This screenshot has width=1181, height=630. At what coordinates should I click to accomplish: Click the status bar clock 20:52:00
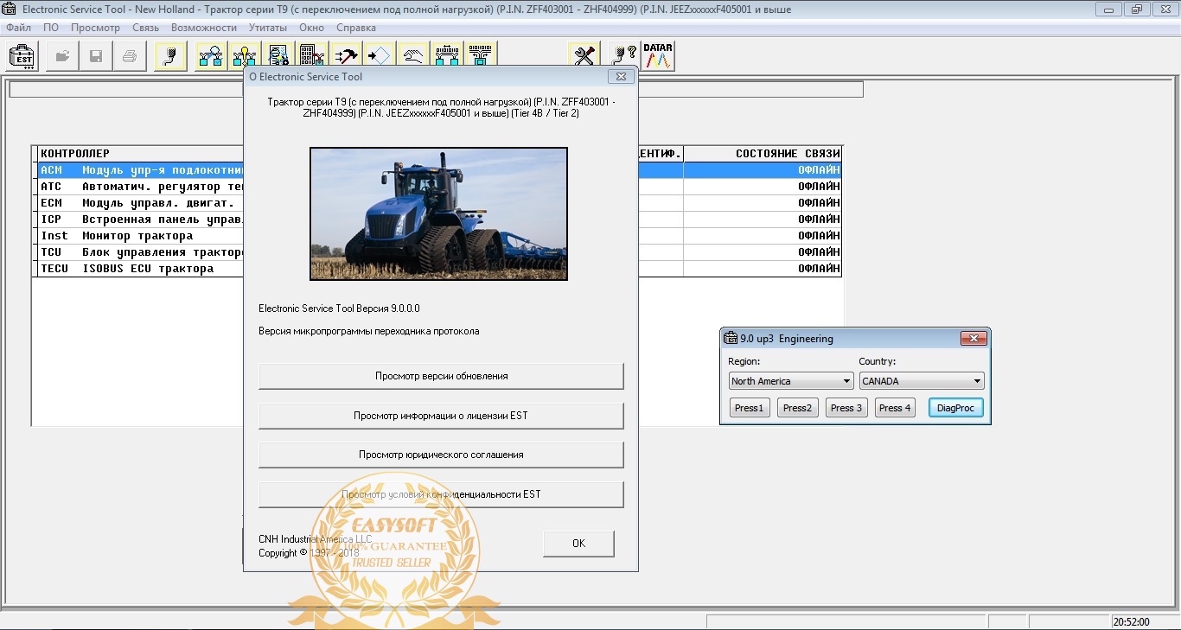coord(1131,621)
